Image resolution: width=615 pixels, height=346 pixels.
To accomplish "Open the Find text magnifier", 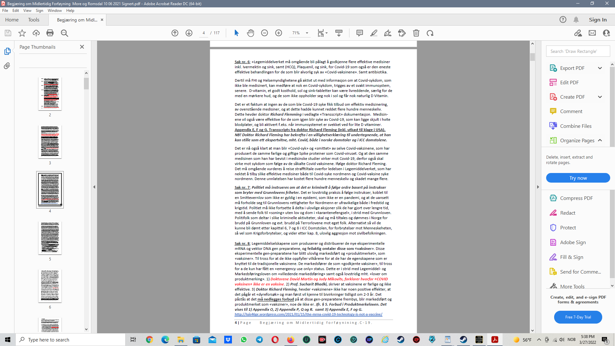I will tap(64, 33).
